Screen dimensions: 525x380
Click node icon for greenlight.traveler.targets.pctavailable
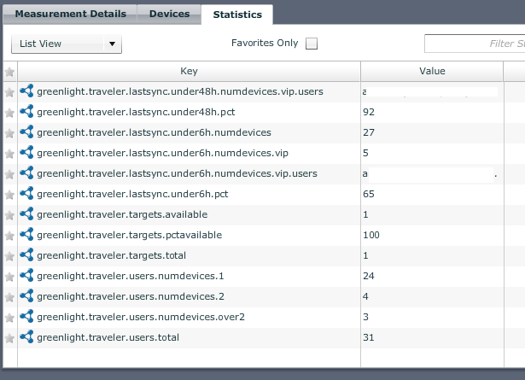[26, 235]
